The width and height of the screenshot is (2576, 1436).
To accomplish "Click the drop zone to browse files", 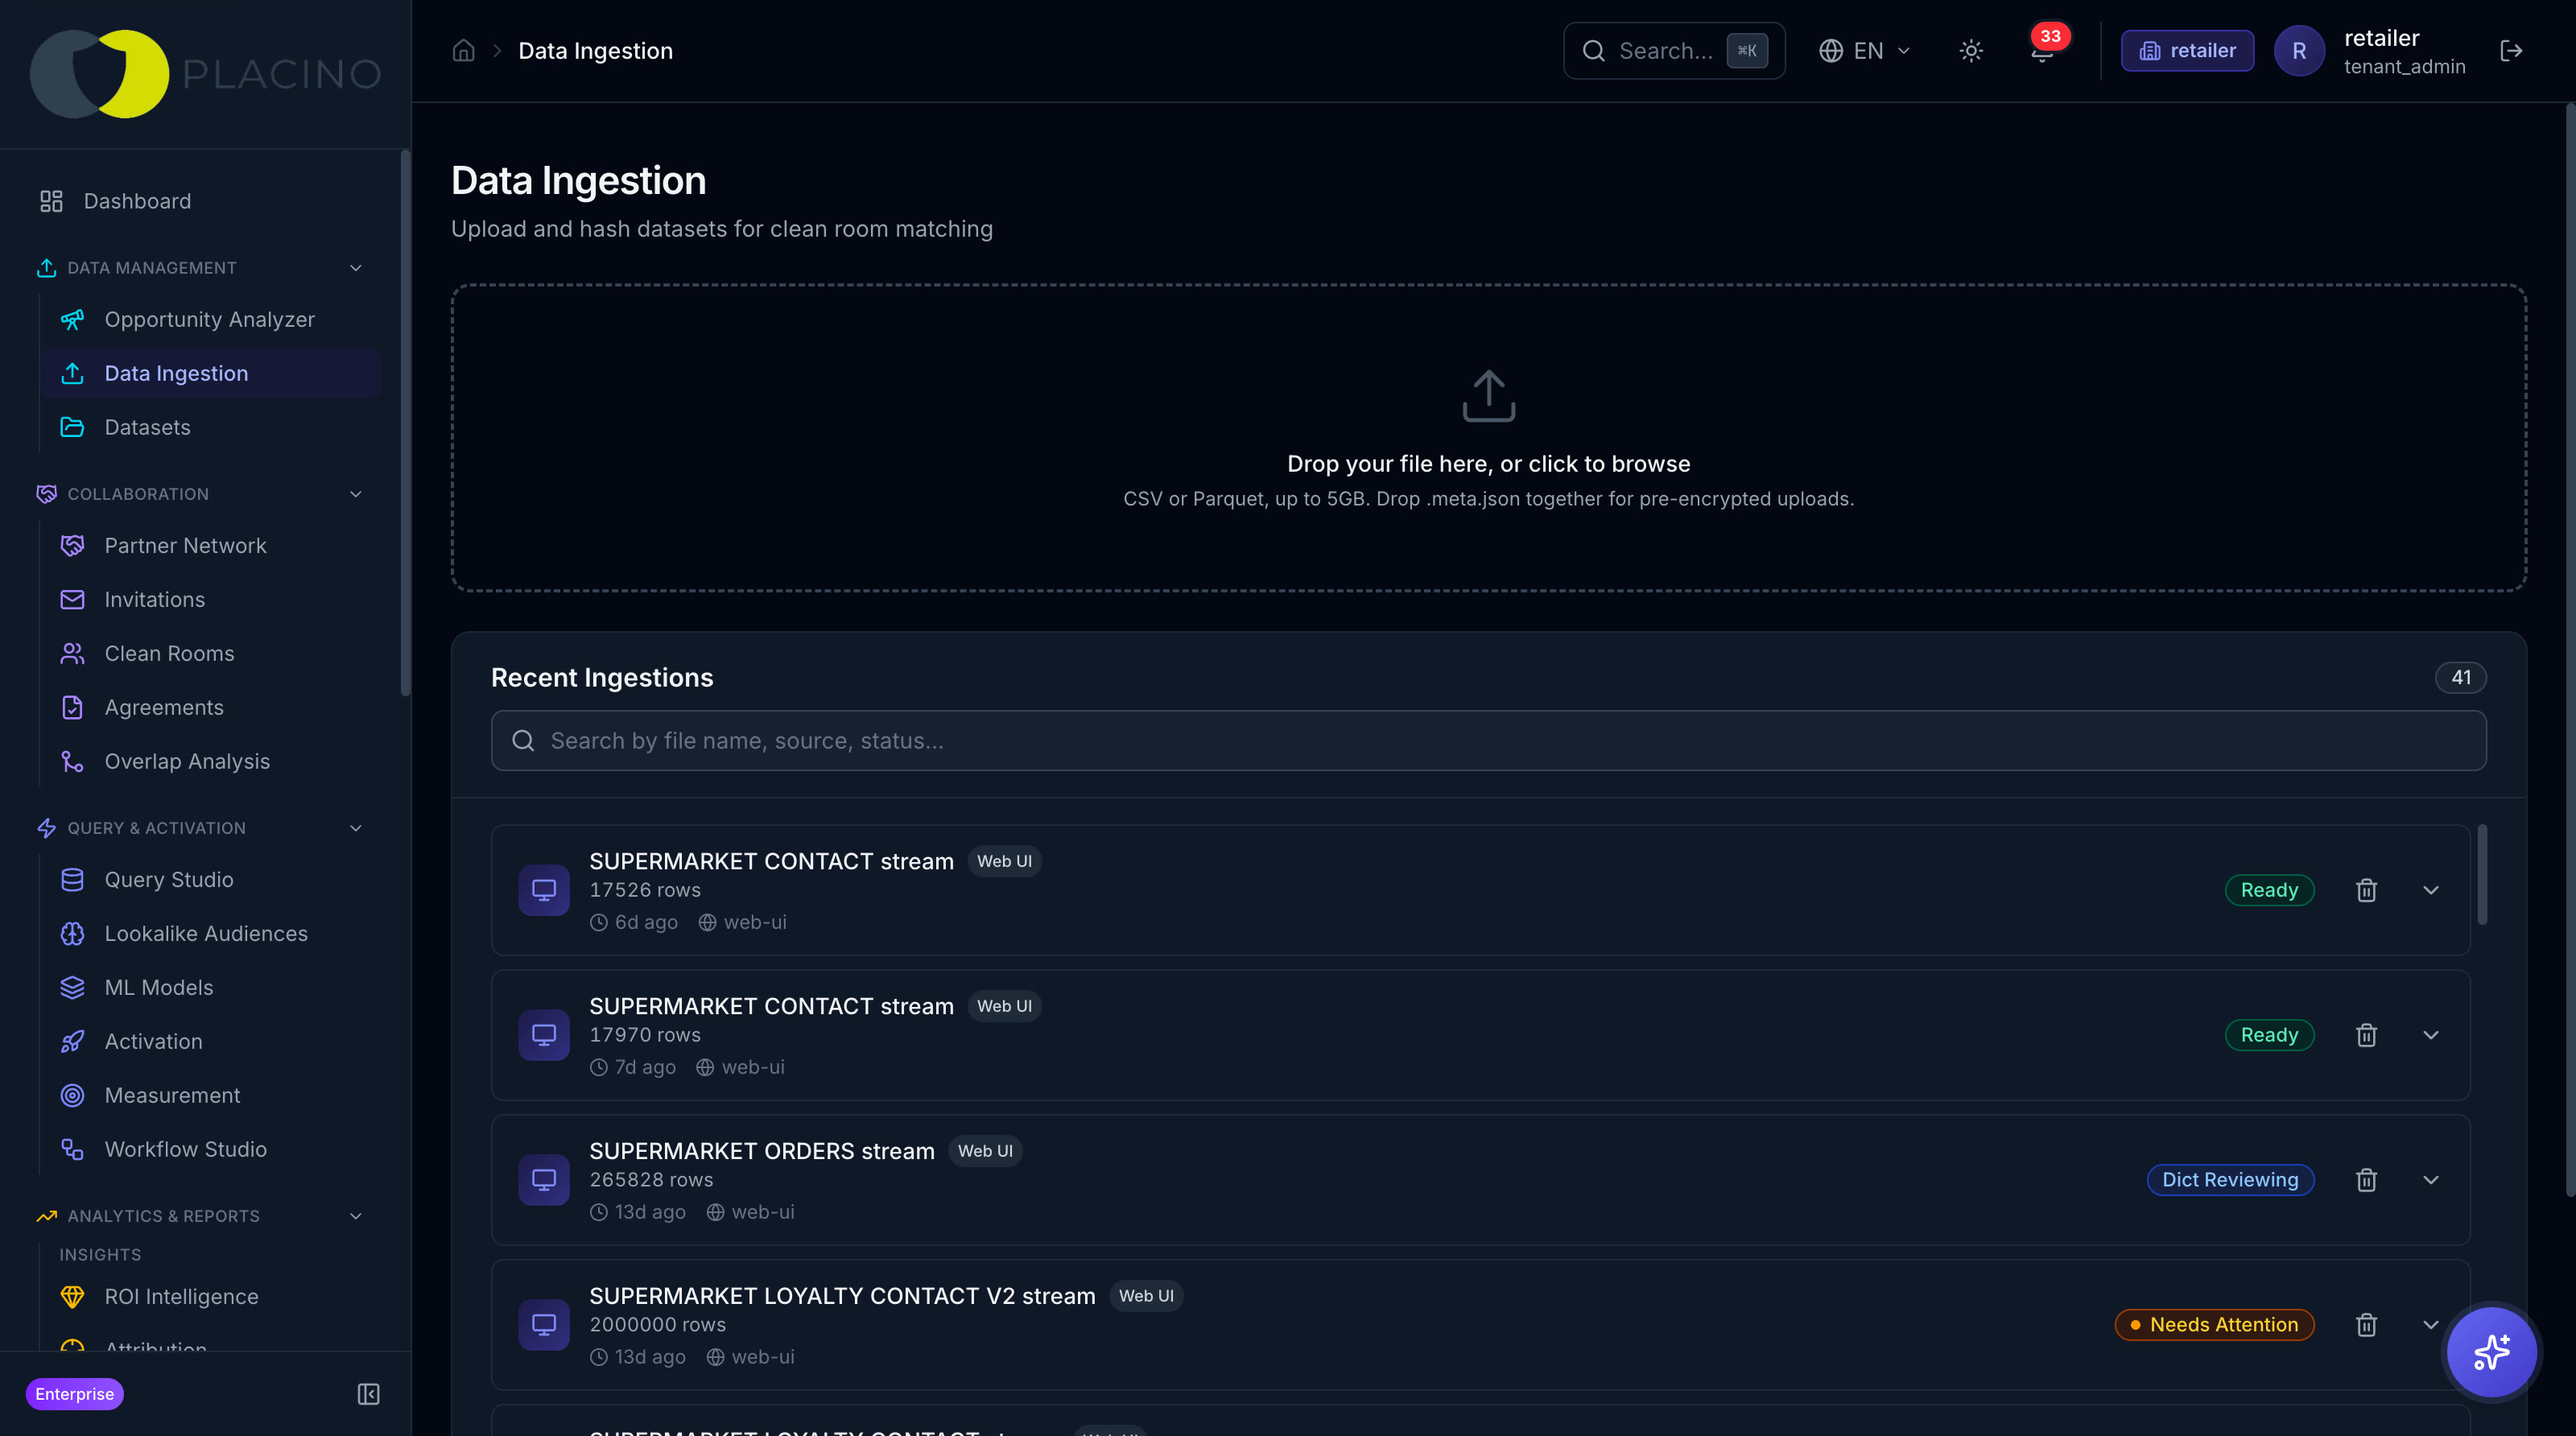I will pyautogui.click(x=1488, y=438).
